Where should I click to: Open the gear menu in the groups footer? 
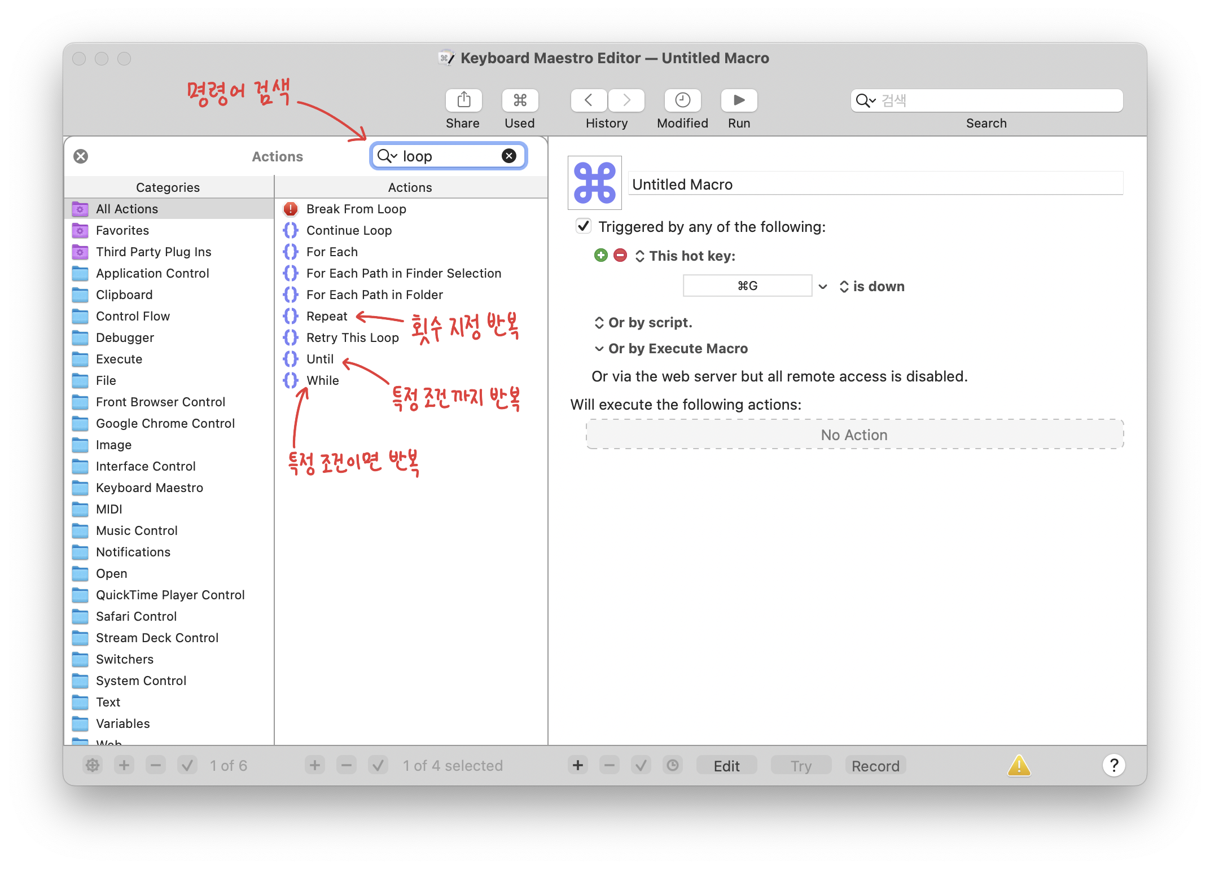click(93, 765)
